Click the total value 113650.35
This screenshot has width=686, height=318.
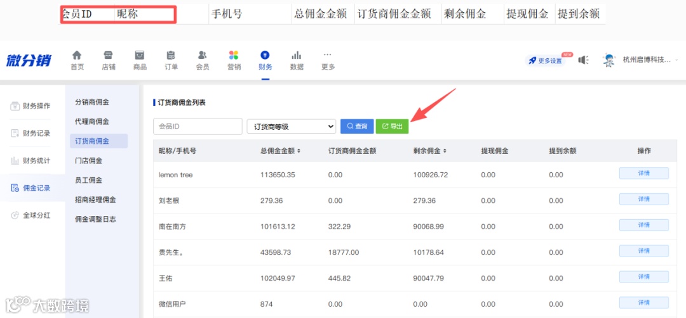278,175
